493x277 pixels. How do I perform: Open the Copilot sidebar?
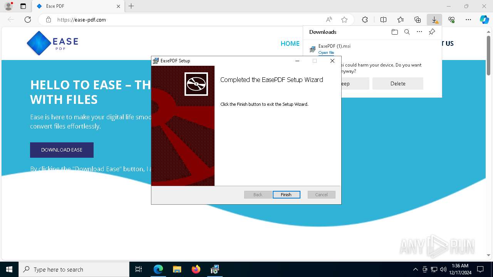coord(484,20)
